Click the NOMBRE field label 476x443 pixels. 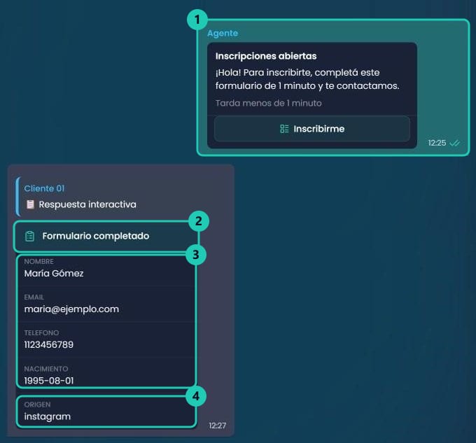click(x=39, y=262)
